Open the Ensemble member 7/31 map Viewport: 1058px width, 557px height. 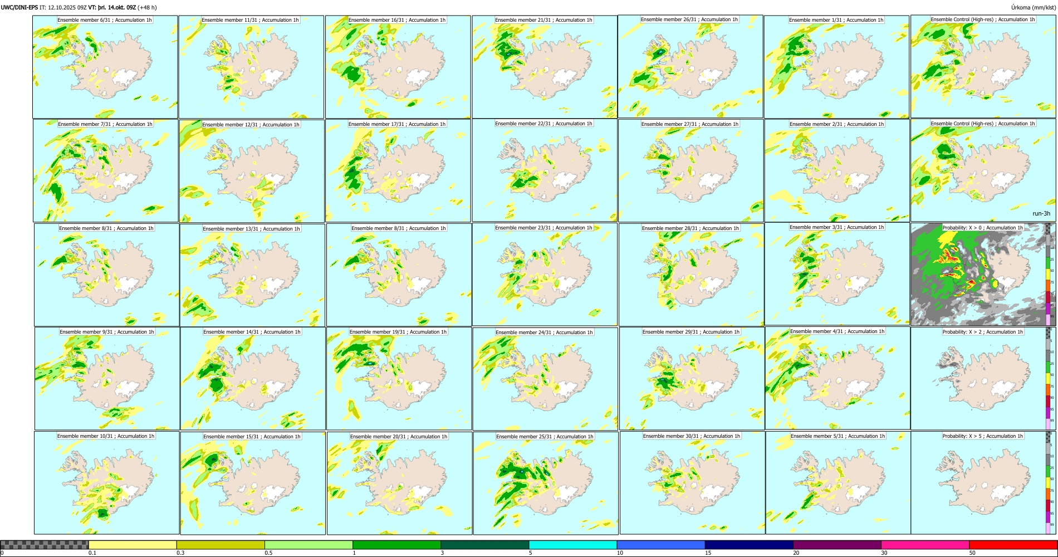pyautogui.click(x=105, y=171)
